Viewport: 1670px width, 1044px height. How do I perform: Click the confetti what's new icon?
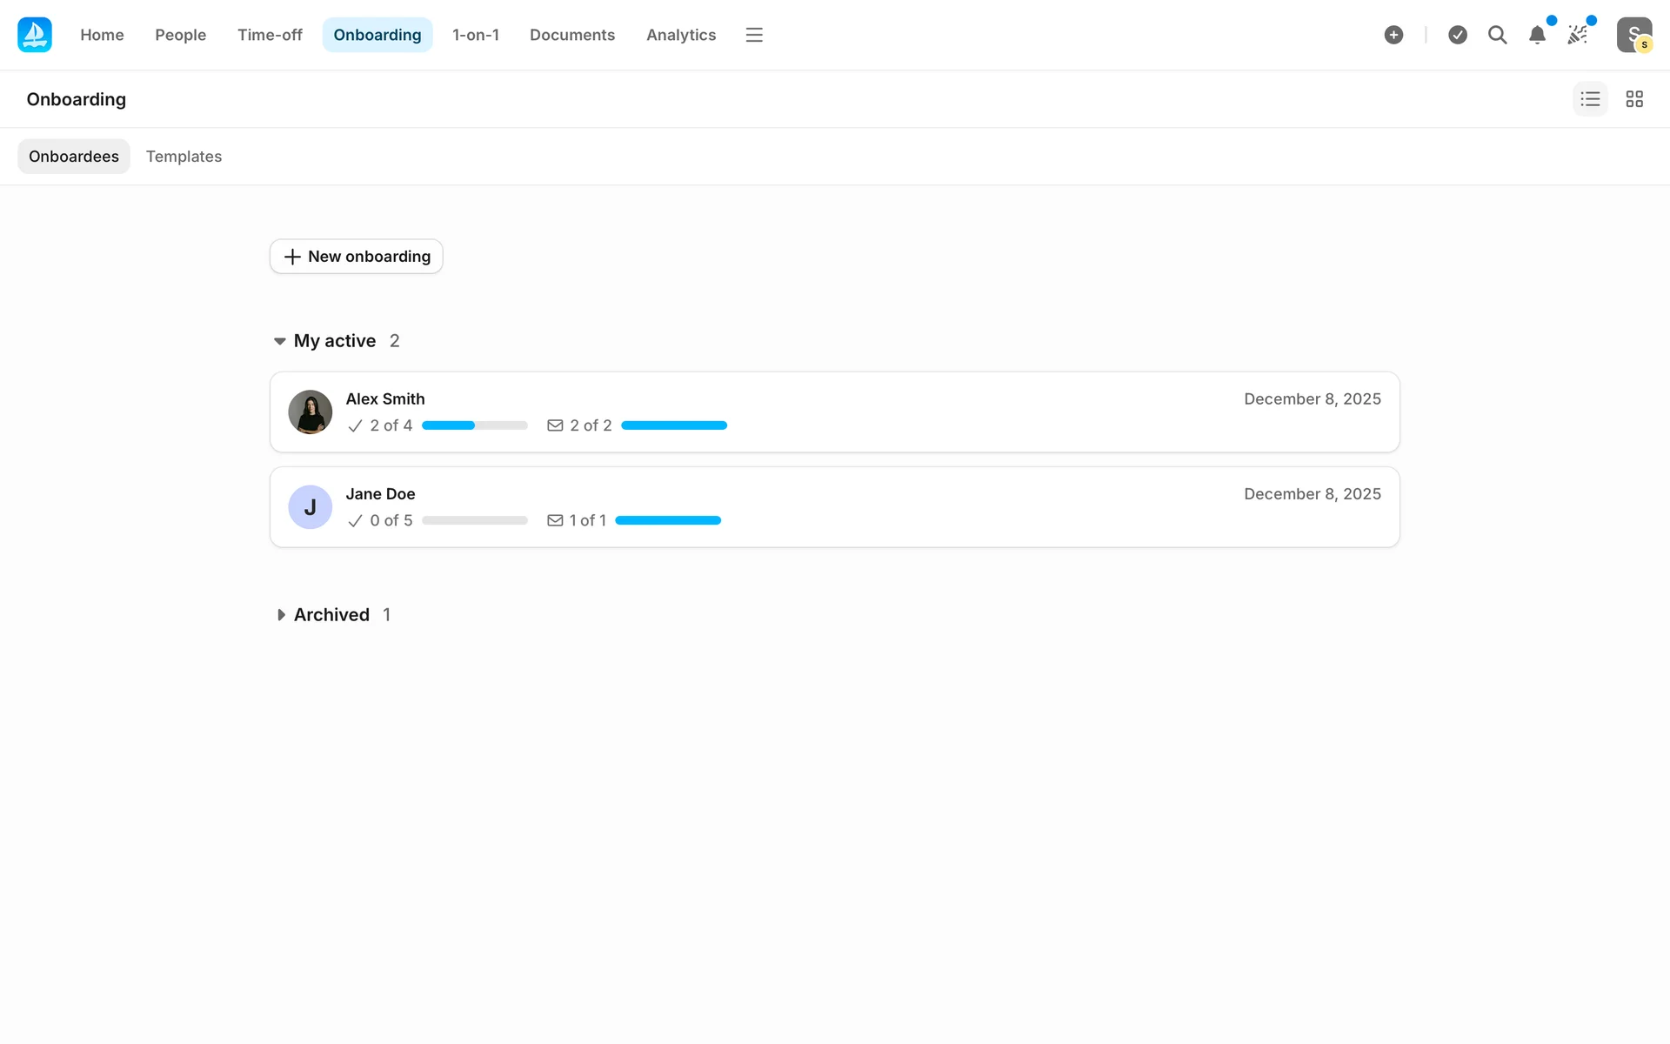pos(1577,35)
